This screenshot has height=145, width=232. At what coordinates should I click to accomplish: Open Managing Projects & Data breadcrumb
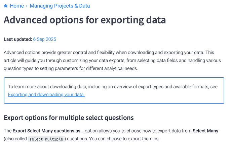coord(60,6)
